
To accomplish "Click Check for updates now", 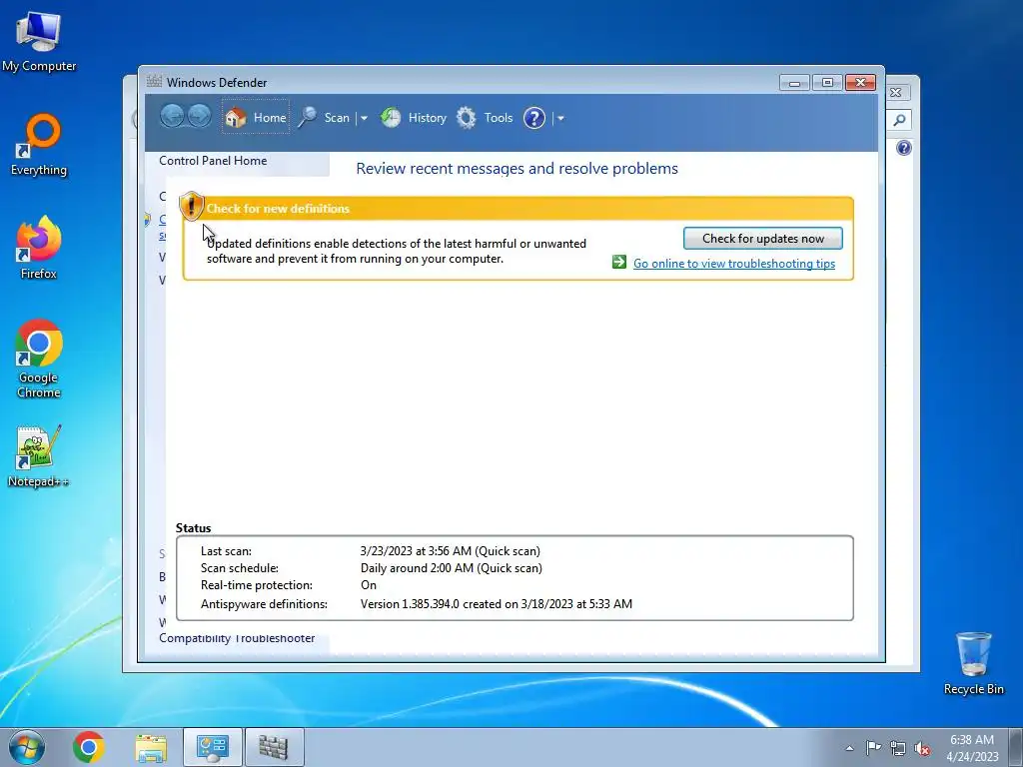I will (762, 238).
